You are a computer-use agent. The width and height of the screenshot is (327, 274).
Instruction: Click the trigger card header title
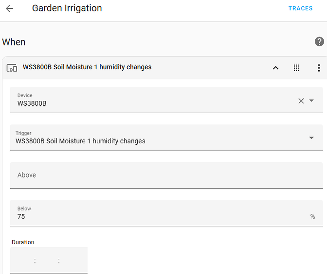(x=87, y=67)
